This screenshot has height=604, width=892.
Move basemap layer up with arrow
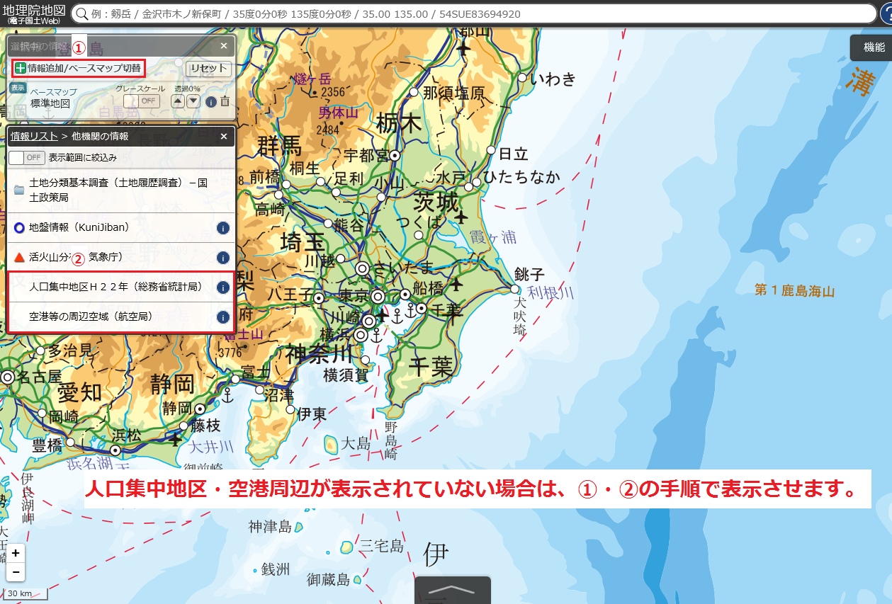[x=178, y=101]
